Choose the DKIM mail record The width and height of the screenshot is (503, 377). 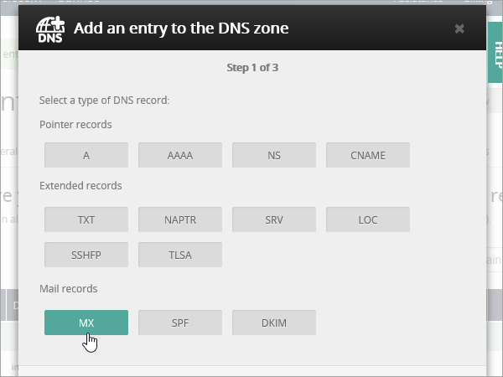(274, 323)
